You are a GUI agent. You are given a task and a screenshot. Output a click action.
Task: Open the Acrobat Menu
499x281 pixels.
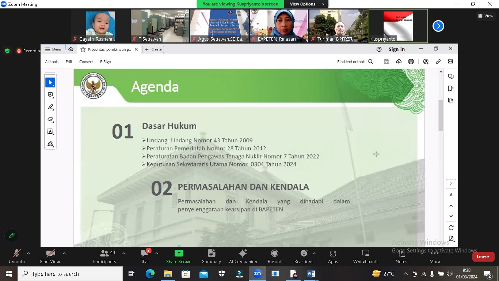coord(53,49)
